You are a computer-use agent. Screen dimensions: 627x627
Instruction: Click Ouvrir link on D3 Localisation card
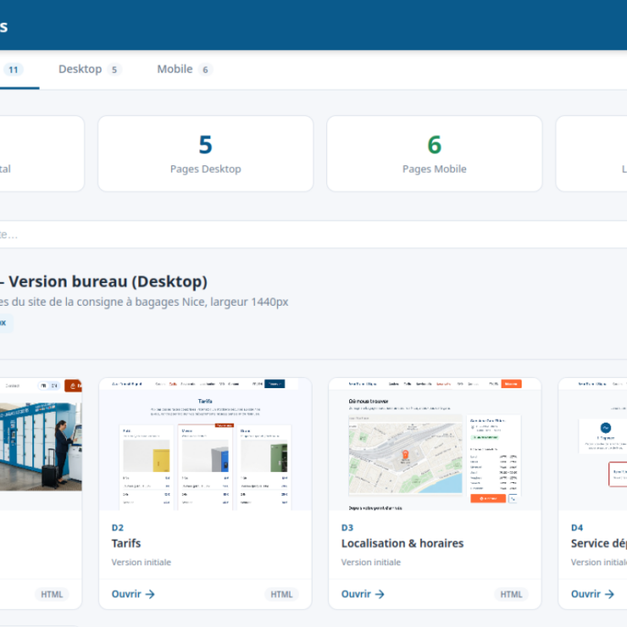pos(363,594)
